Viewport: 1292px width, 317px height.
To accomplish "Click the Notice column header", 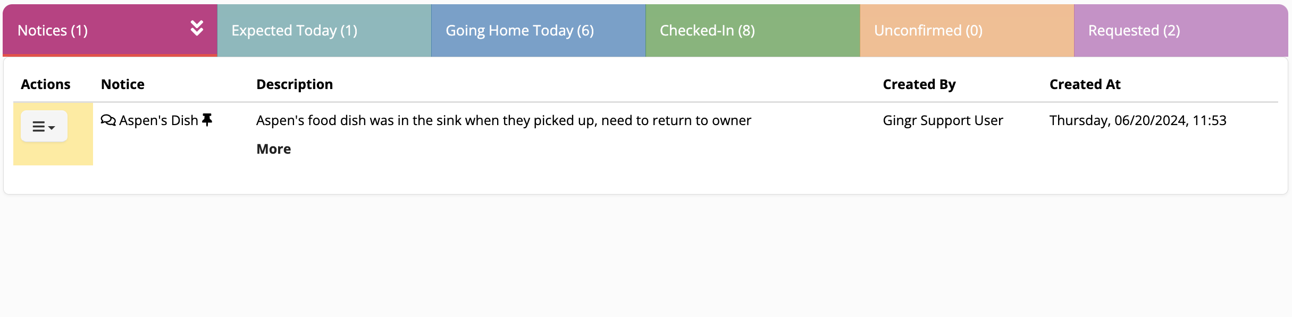I will (123, 84).
